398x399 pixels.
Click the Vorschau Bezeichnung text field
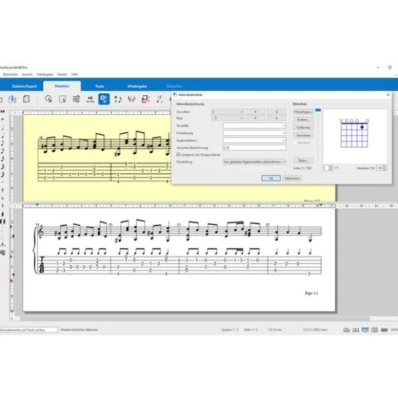pyautogui.click(x=254, y=148)
